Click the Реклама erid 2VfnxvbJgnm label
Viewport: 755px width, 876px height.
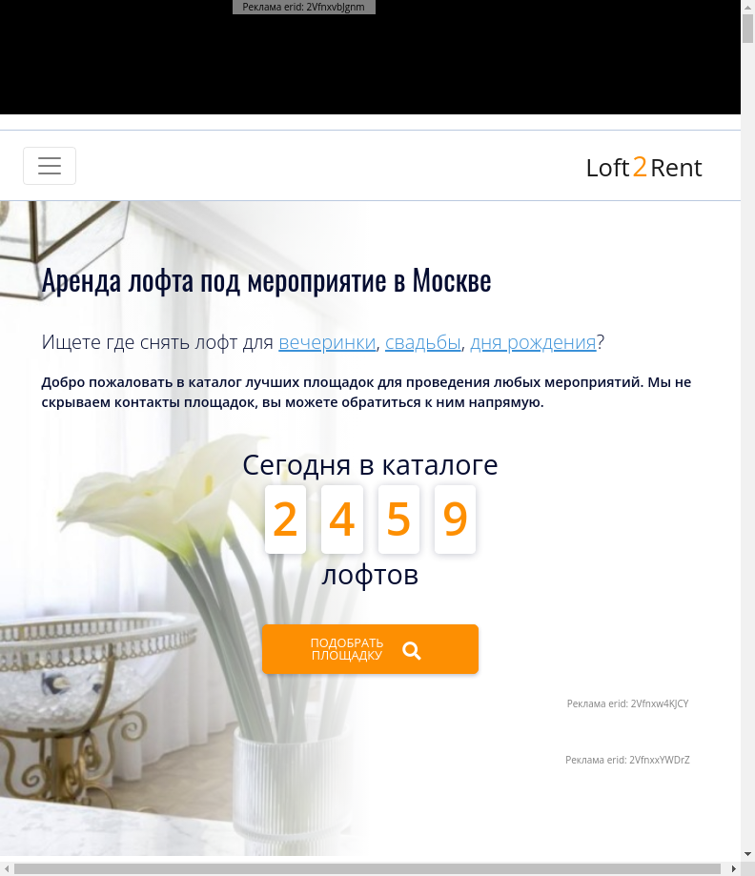[303, 7]
